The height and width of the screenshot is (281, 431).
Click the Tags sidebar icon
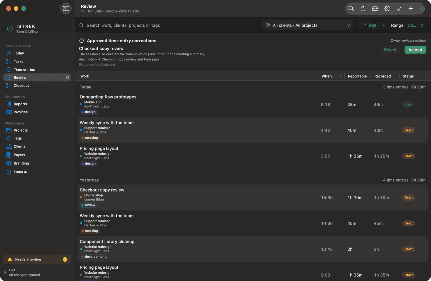pyautogui.click(x=9, y=138)
